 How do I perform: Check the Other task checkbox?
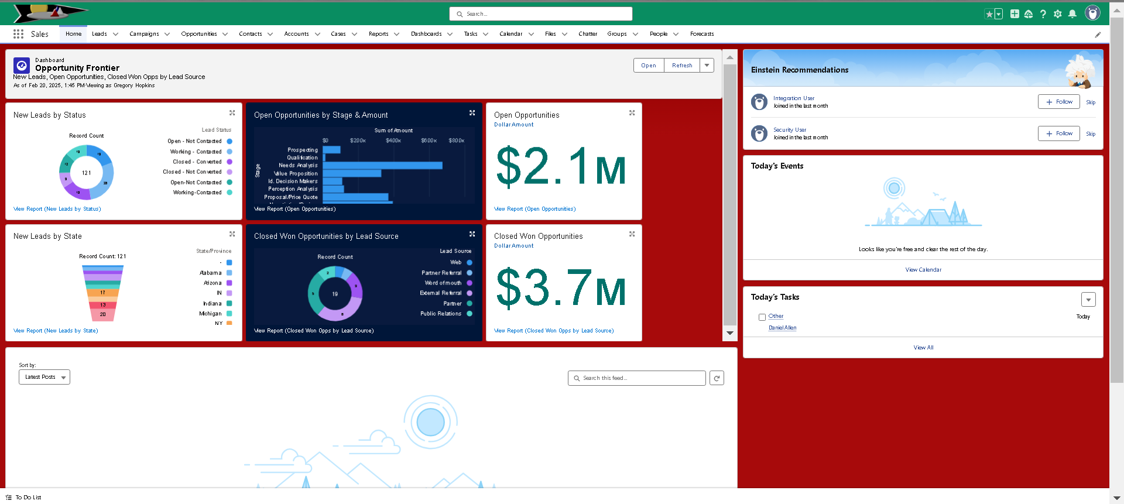(762, 317)
